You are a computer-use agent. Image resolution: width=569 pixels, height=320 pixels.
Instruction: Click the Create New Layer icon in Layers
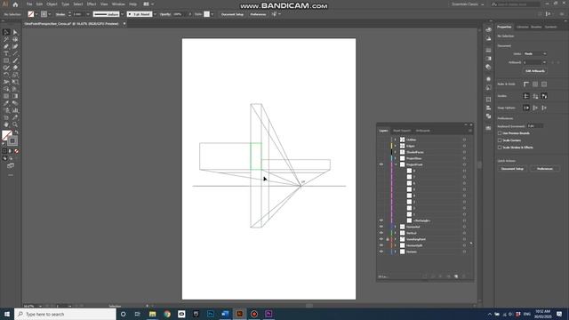tap(456, 276)
